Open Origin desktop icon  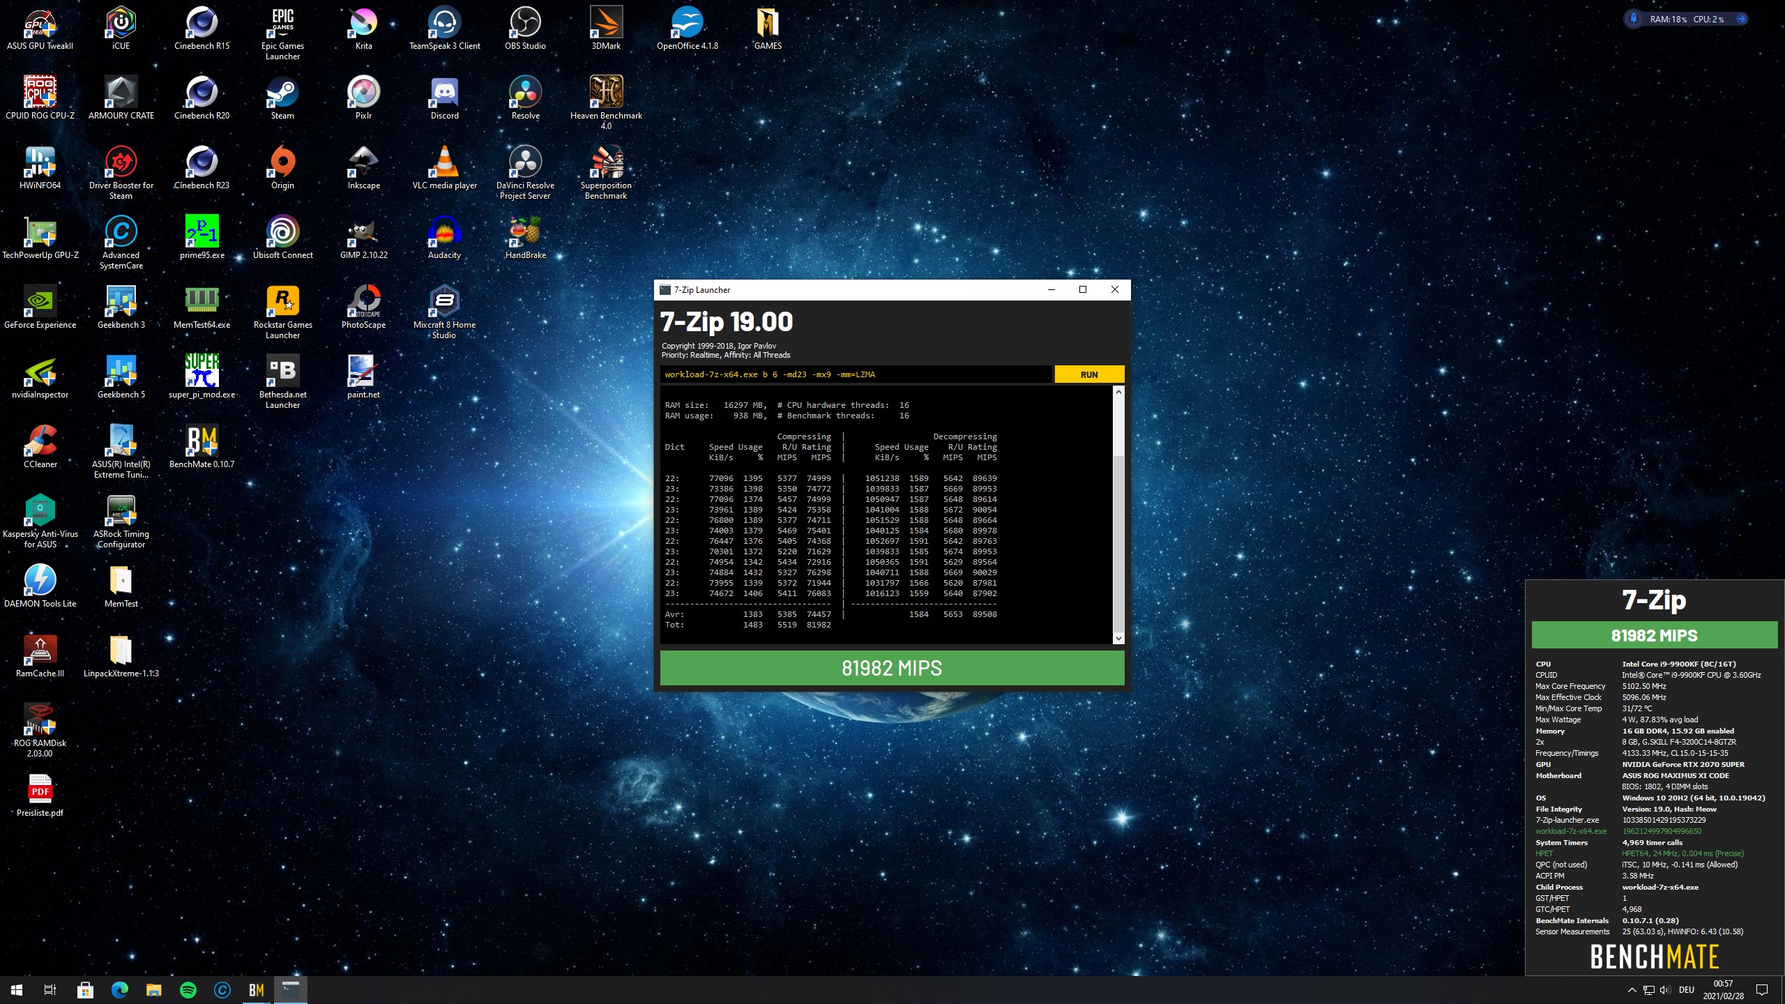[282, 168]
